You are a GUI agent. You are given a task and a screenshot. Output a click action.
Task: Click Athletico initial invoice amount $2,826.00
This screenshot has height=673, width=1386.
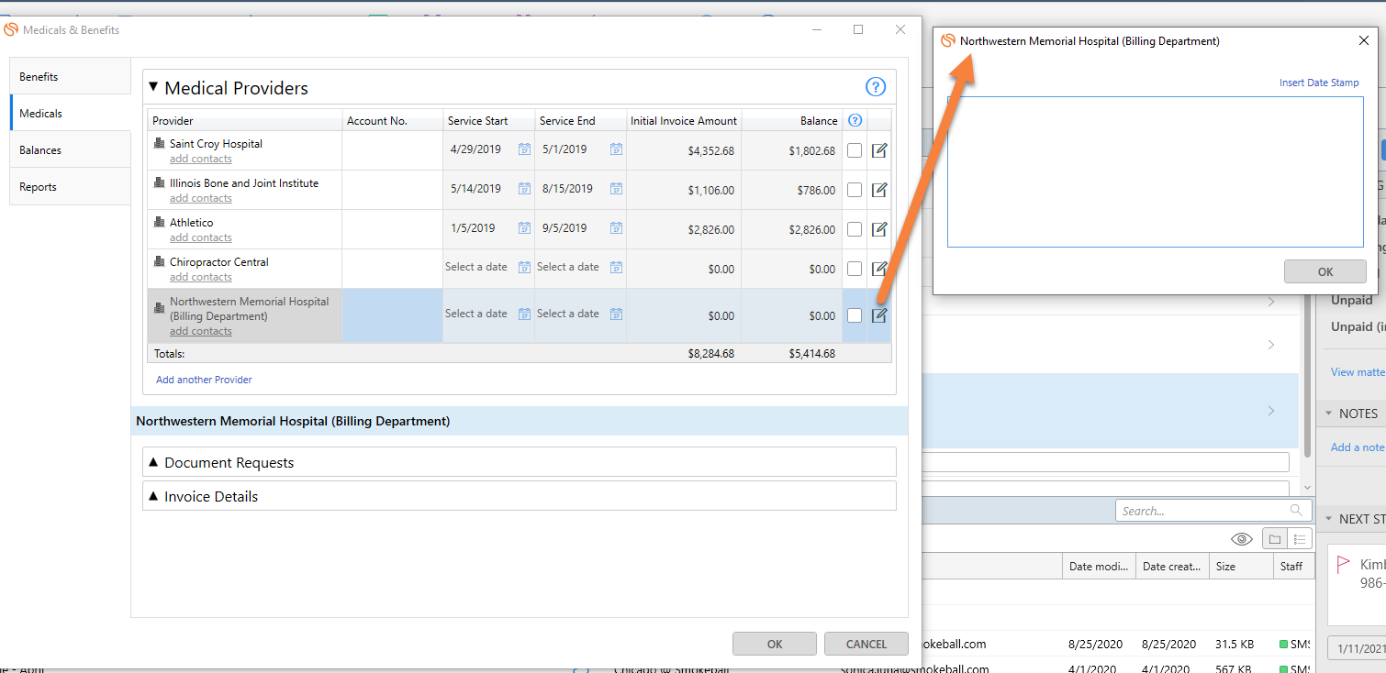coord(710,230)
